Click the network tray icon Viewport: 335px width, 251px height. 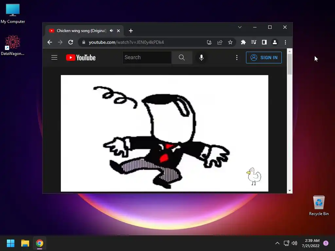click(x=287, y=243)
